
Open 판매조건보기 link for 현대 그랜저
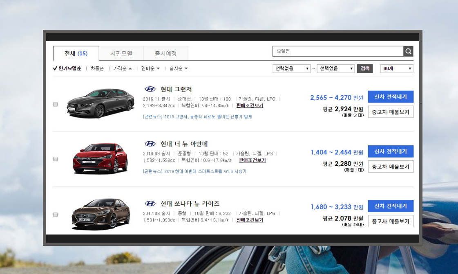click(x=250, y=105)
